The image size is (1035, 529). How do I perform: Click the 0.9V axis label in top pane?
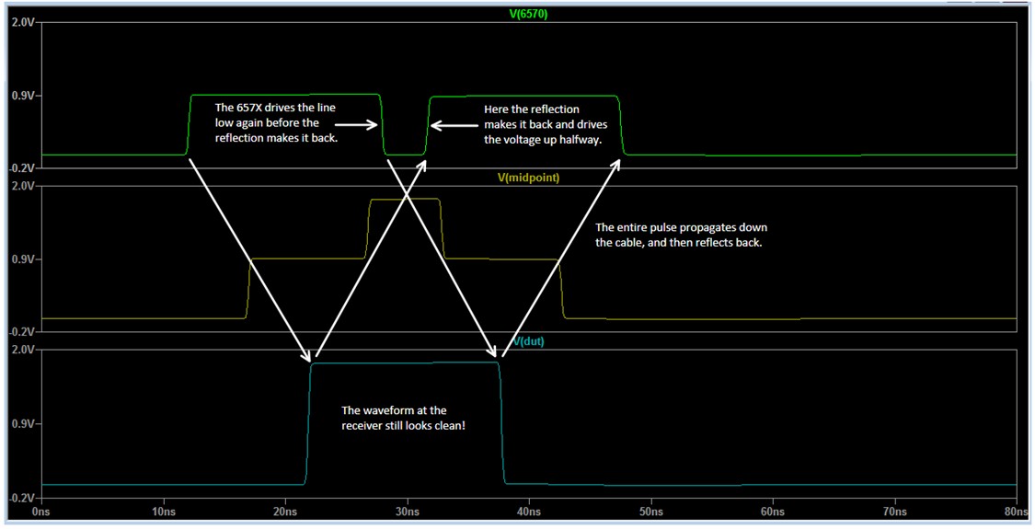coord(22,96)
